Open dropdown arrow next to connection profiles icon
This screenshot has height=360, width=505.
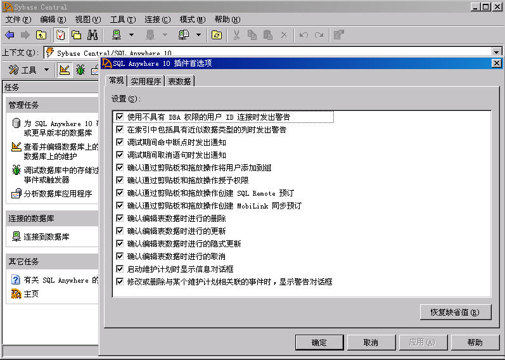click(x=199, y=35)
